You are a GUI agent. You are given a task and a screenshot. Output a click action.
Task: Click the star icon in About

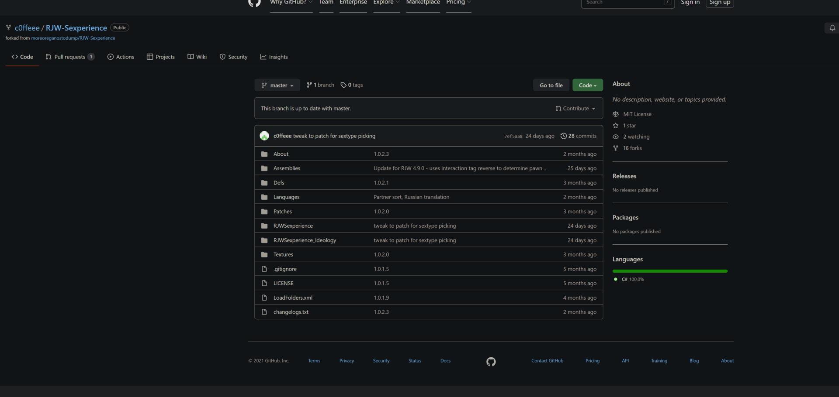coord(616,126)
